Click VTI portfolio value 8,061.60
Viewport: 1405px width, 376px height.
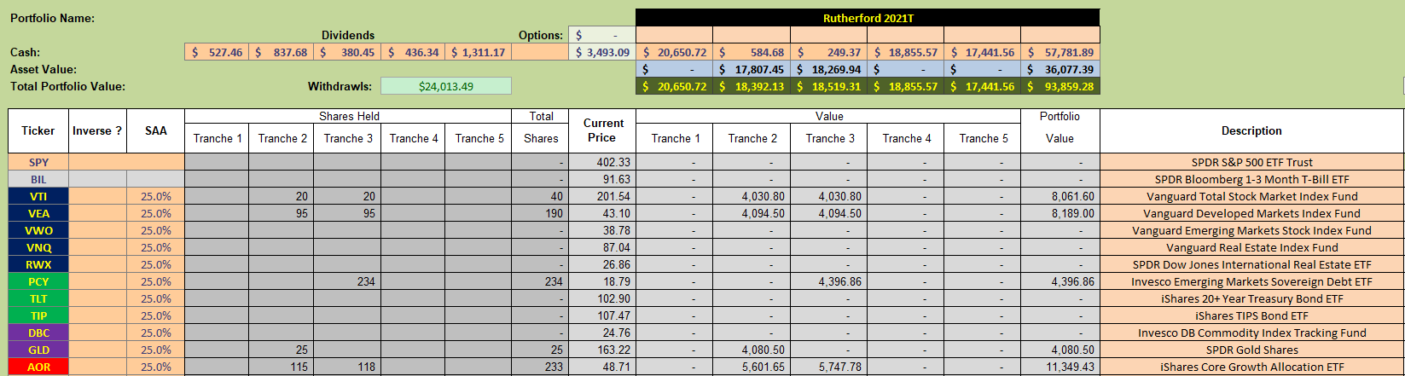(1060, 196)
